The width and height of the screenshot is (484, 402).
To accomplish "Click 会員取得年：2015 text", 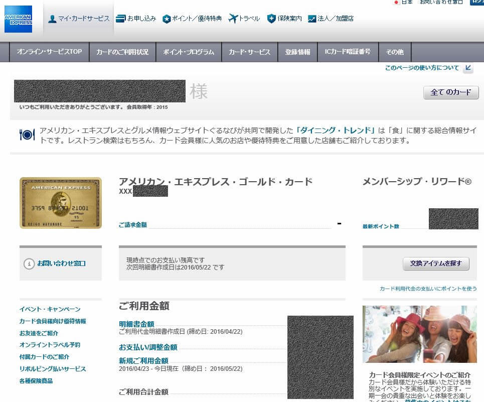I will click(x=147, y=107).
